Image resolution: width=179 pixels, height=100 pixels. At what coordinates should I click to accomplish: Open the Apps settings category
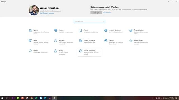(39, 42)
